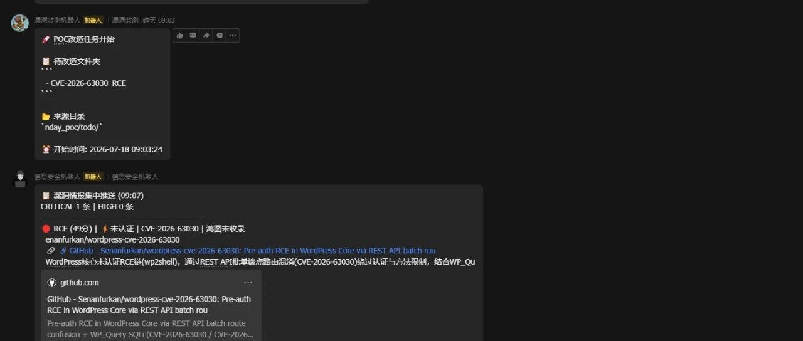Open the ellipsis menu on github.com preview card
Viewport: 803px width, 341px height.
pos(248,283)
